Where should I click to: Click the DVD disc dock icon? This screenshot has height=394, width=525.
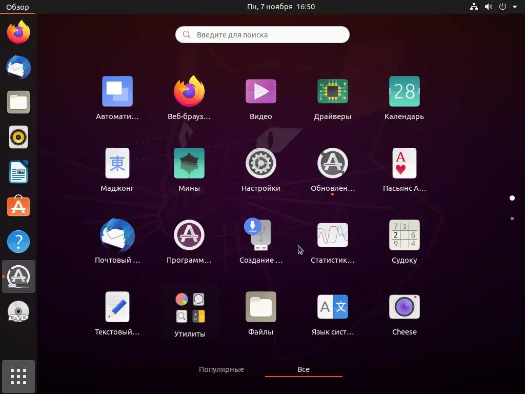[18, 311]
